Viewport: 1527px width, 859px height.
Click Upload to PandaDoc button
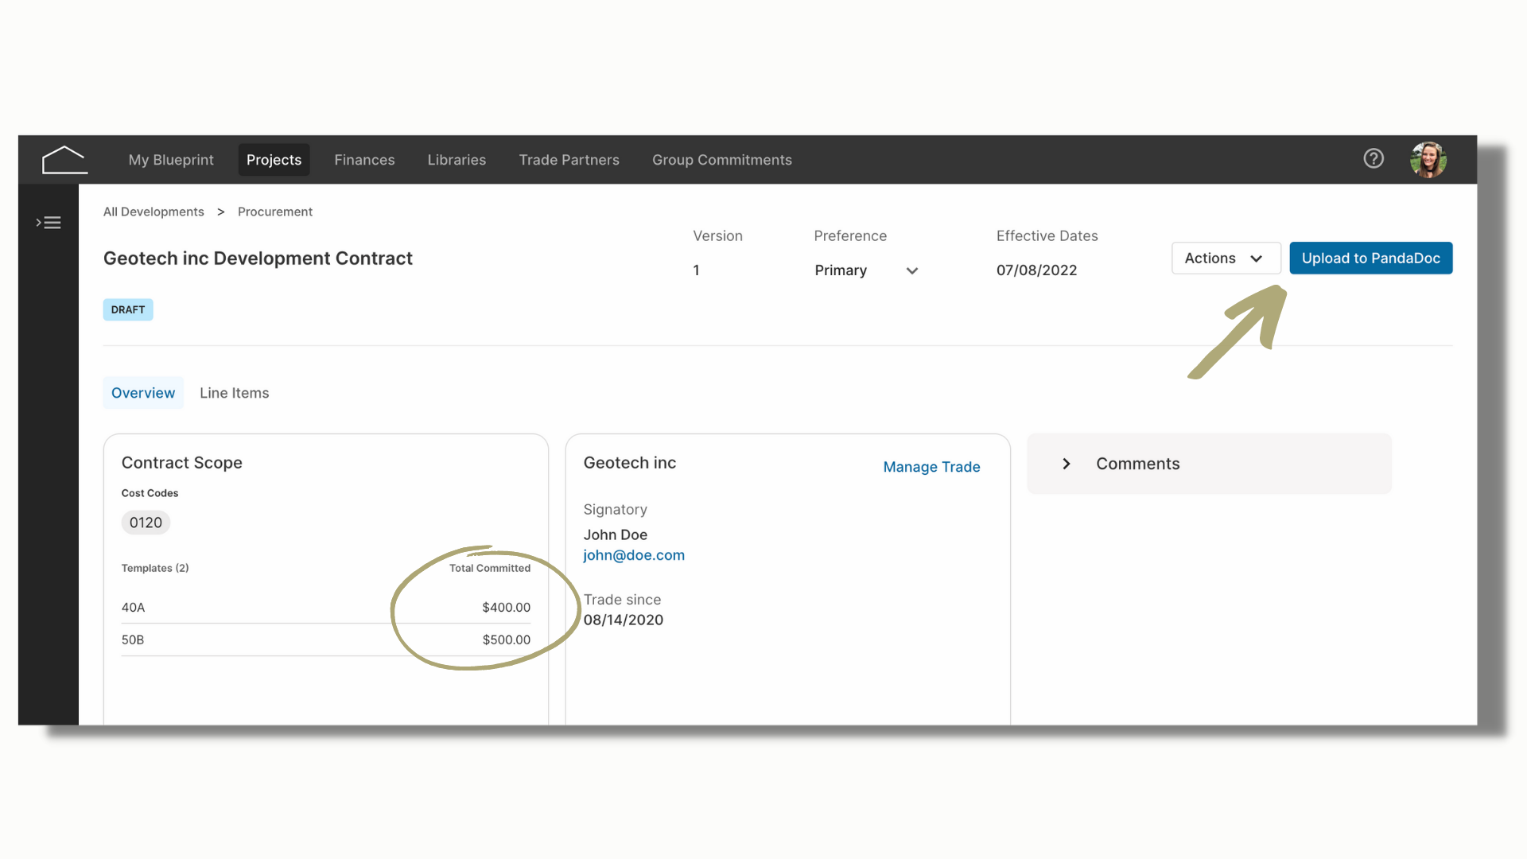pos(1370,258)
